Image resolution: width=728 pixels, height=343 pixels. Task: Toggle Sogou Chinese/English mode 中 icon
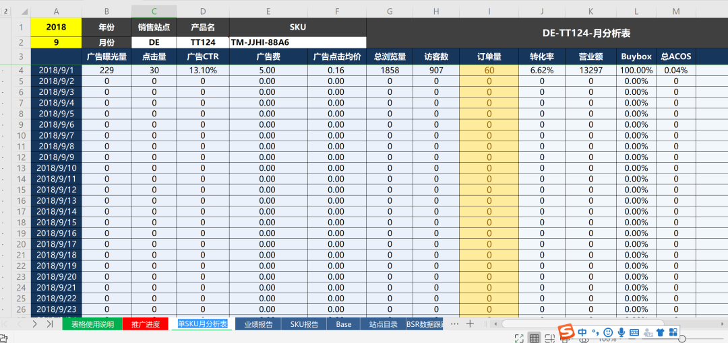582,332
